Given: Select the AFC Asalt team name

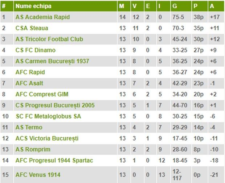Looking at the screenshot, I should [x=29, y=83].
